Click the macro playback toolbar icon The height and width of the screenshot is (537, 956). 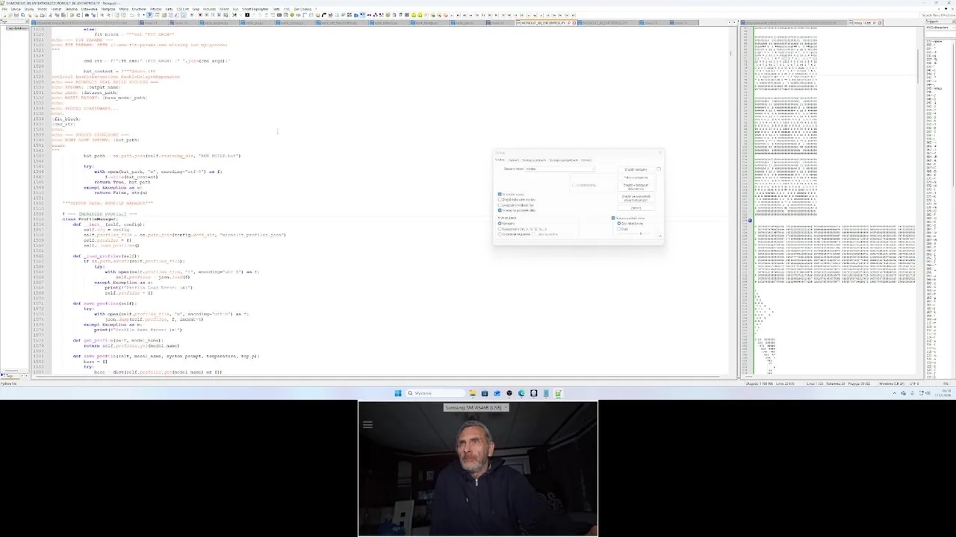(212, 15)
